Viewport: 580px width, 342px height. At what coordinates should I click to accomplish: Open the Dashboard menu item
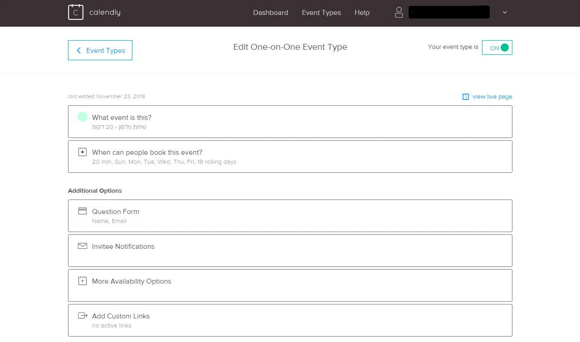coord(270,13)
